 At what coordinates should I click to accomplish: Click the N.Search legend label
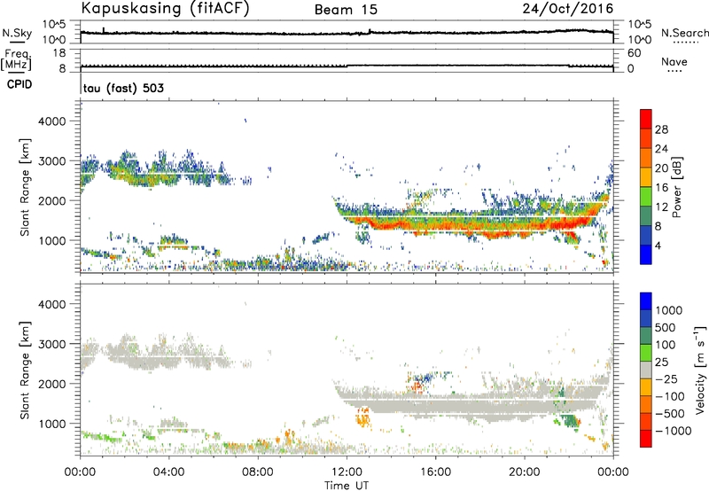click(x=685, y=33)
